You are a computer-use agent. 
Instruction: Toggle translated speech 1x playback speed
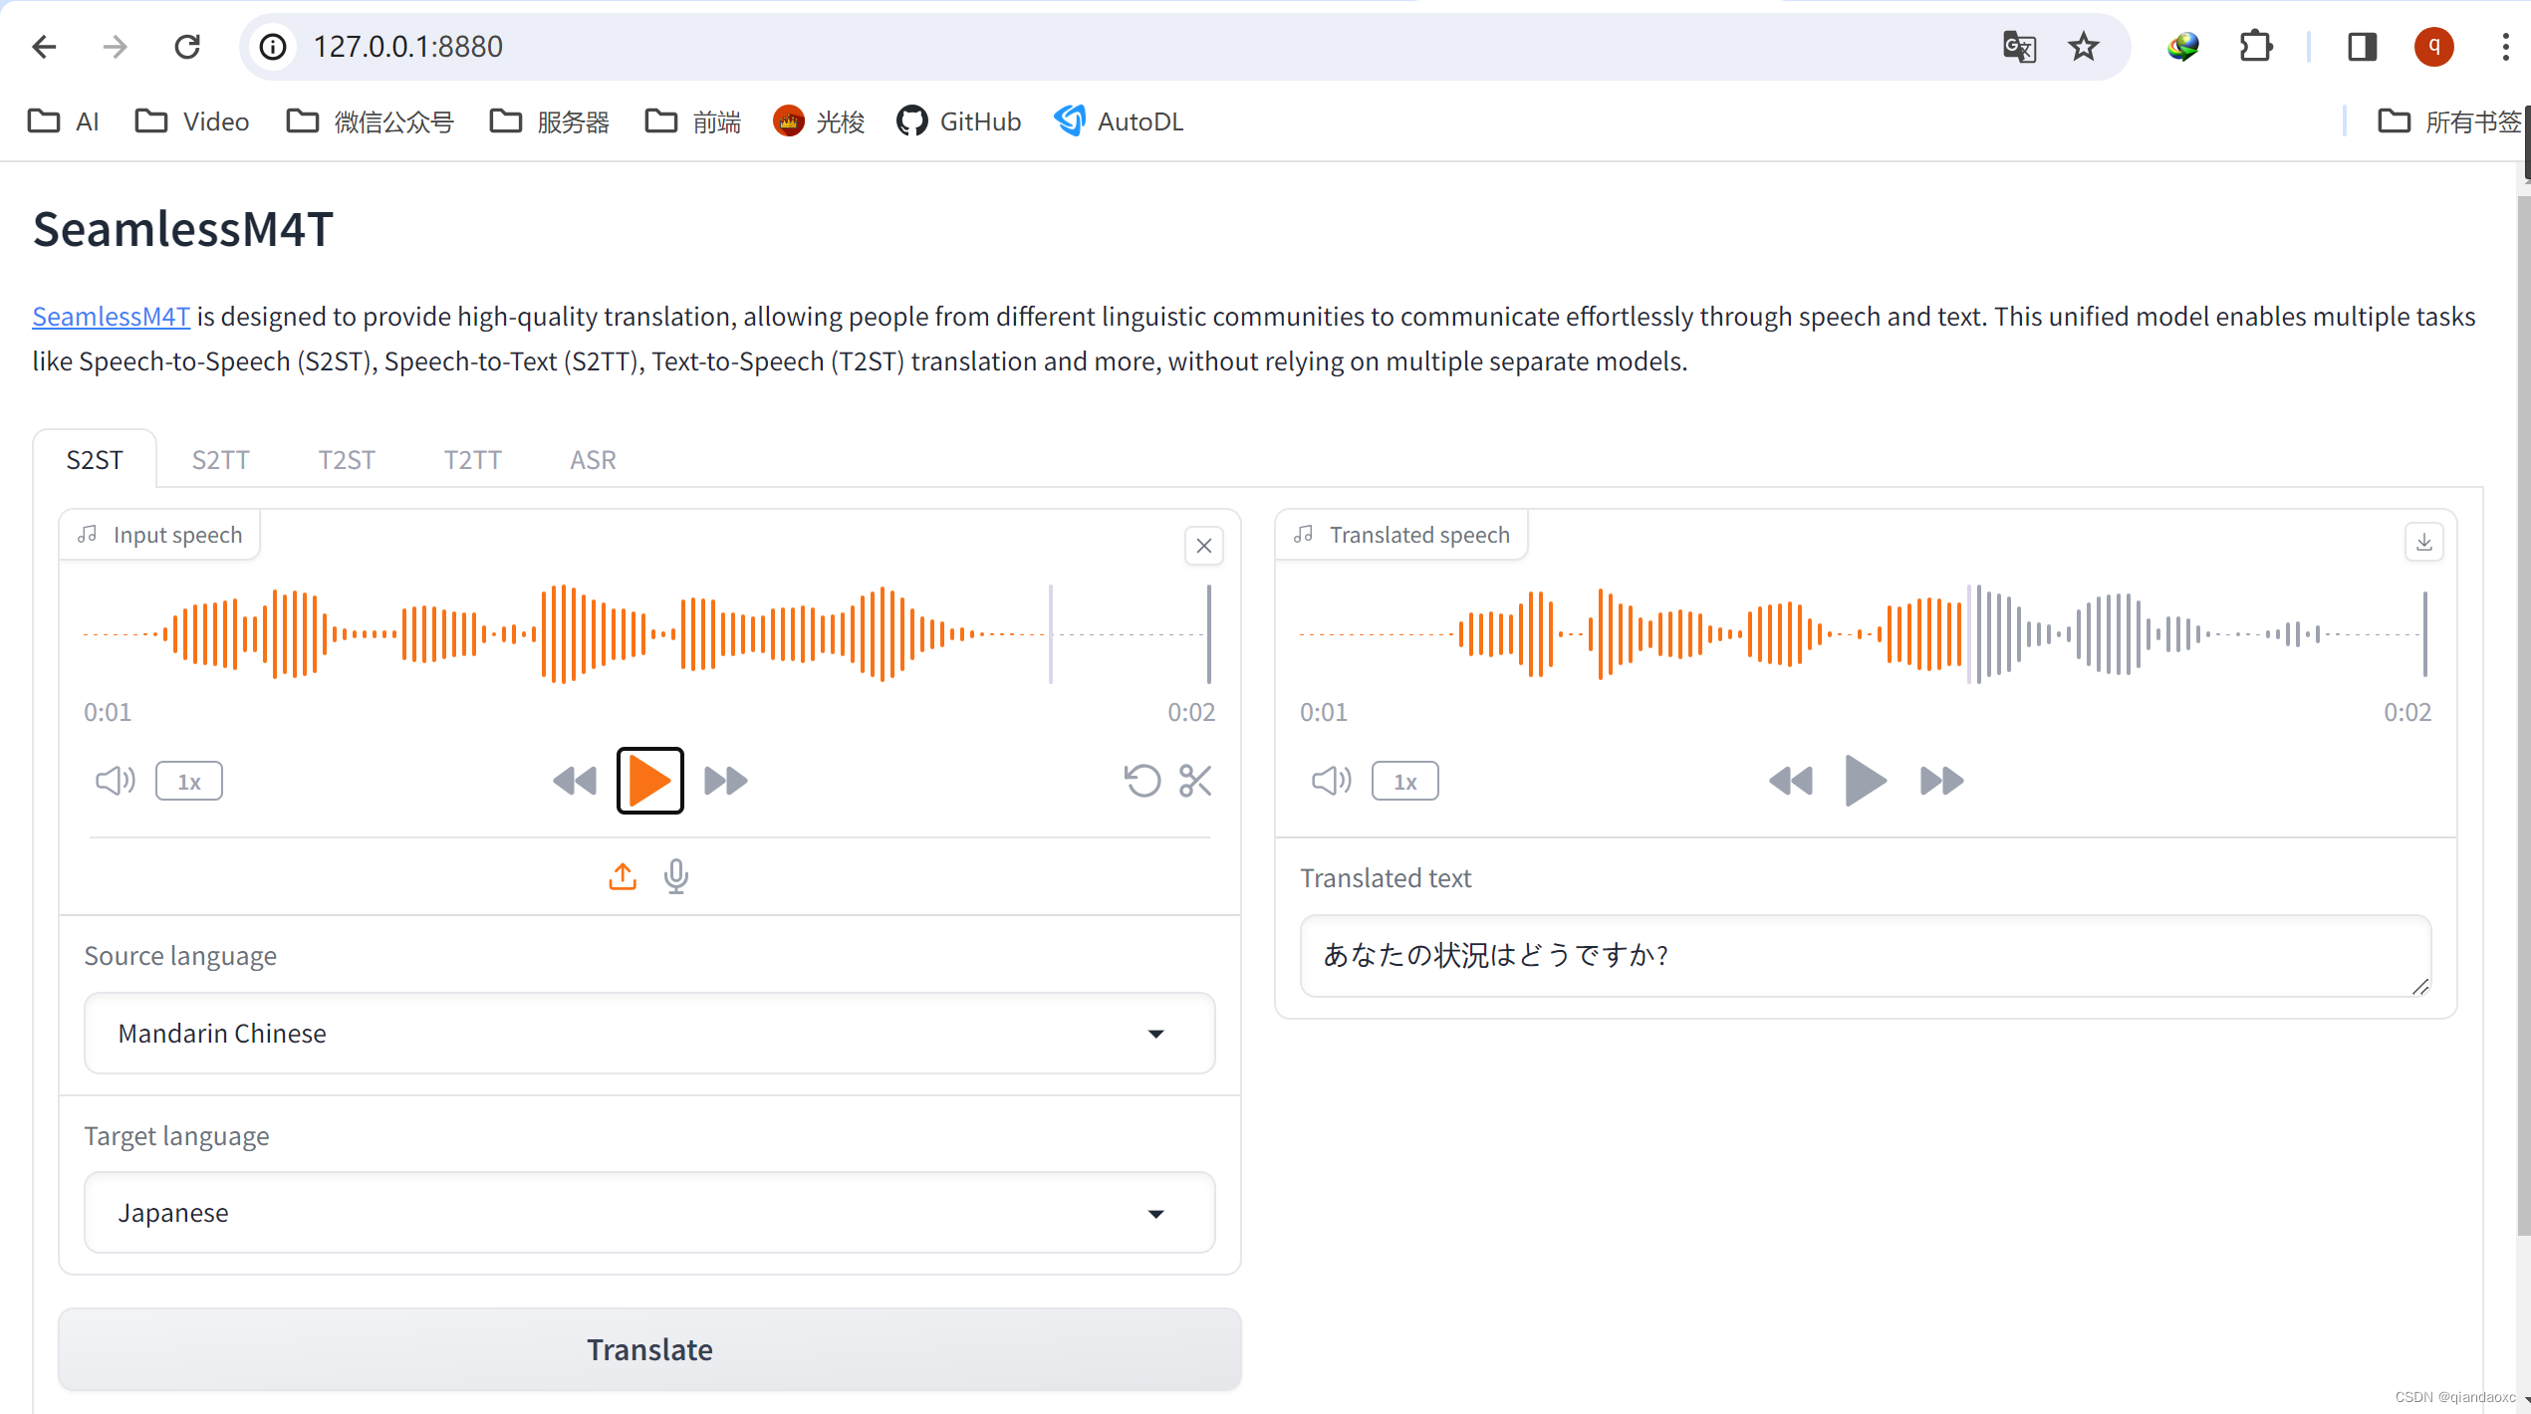1404,782
